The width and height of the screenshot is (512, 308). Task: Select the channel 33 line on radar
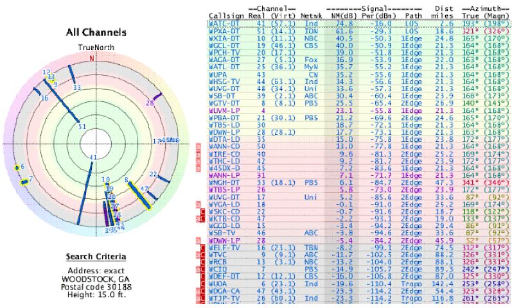tap(76, 87)
